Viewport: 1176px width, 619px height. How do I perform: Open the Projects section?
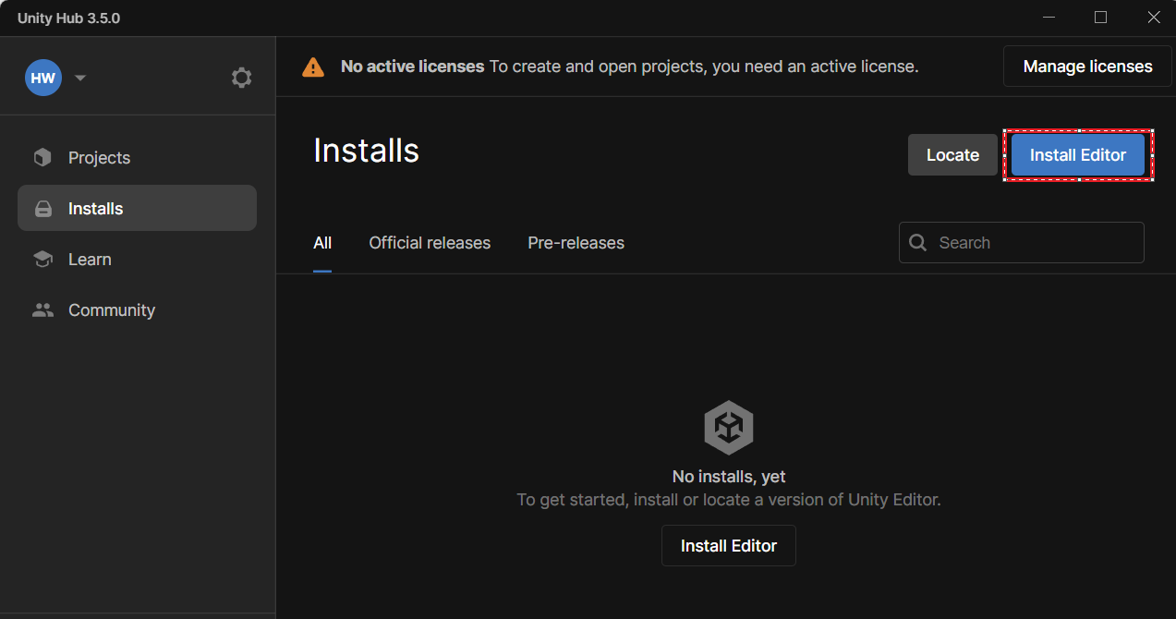tap(137, 158)
